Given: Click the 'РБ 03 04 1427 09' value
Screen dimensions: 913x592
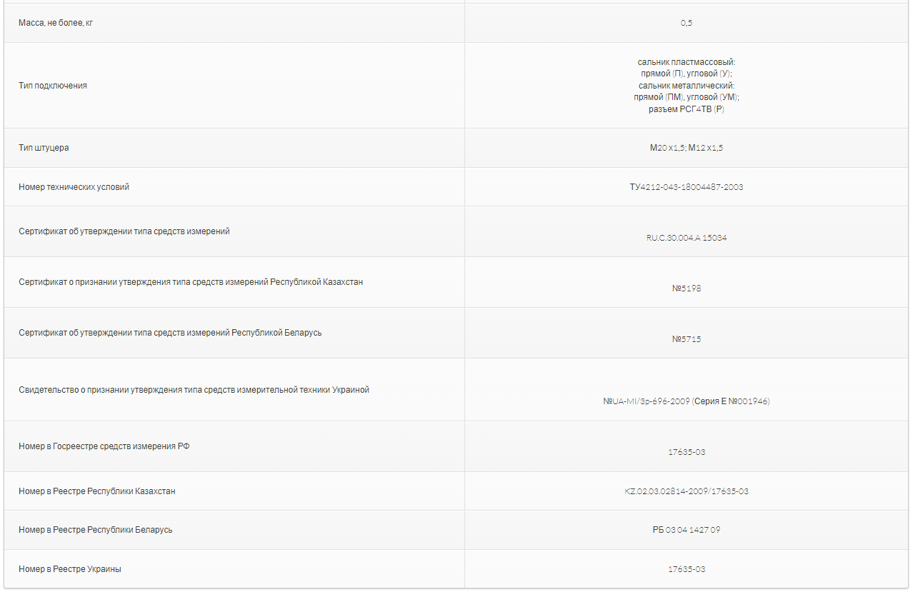Looking at the screenshot, I should tap(686, 530).
